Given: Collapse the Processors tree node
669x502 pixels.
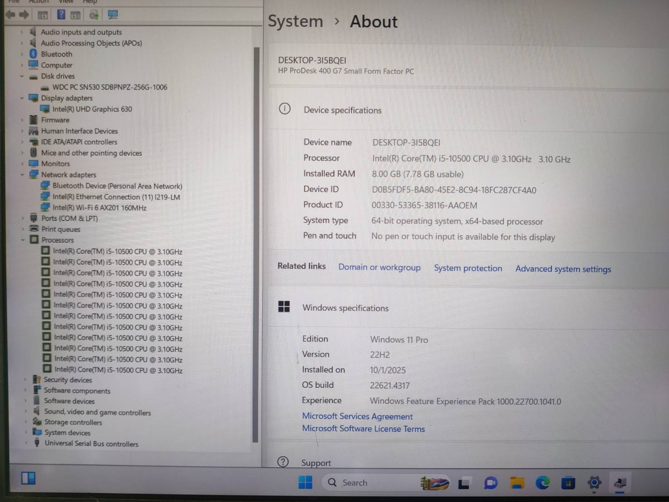Looking at the screenshot, I should pos(23,240).
